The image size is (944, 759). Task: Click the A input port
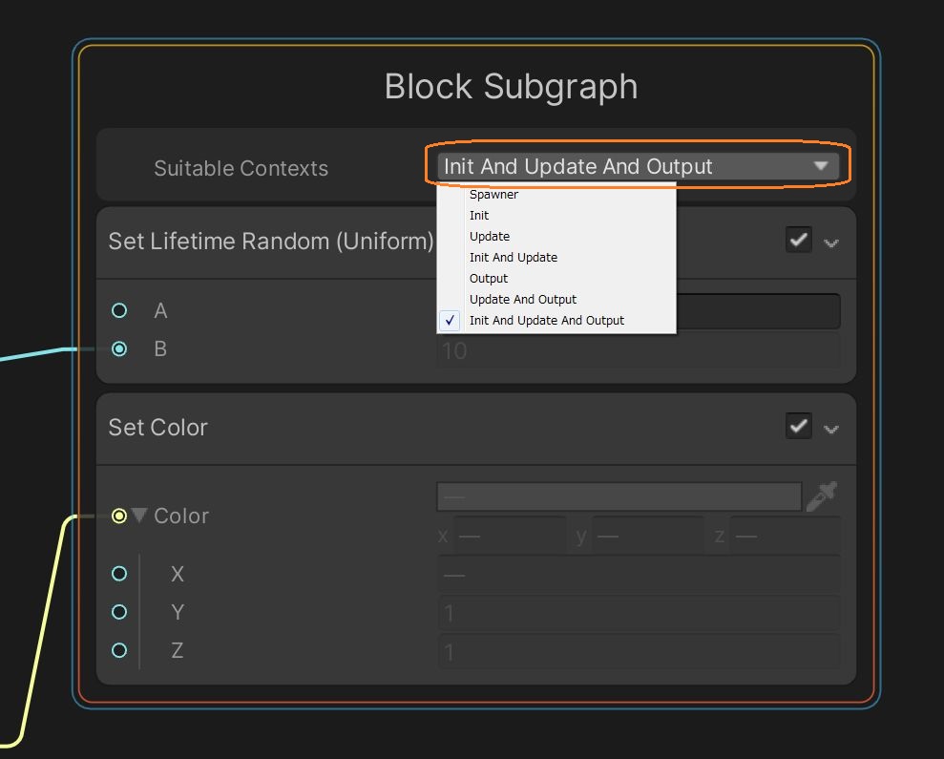point(119,310)
